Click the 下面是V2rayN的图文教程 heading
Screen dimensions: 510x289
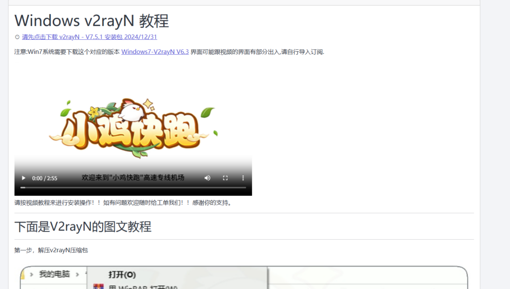(x=83, y=227)
